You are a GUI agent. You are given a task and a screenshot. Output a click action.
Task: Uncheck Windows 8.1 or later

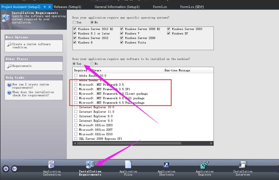[x=75, y=33]
